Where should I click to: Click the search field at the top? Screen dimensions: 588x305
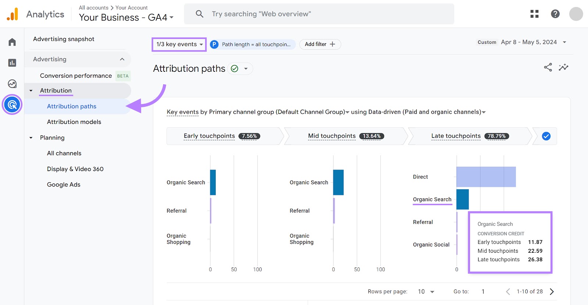point(319,14)
